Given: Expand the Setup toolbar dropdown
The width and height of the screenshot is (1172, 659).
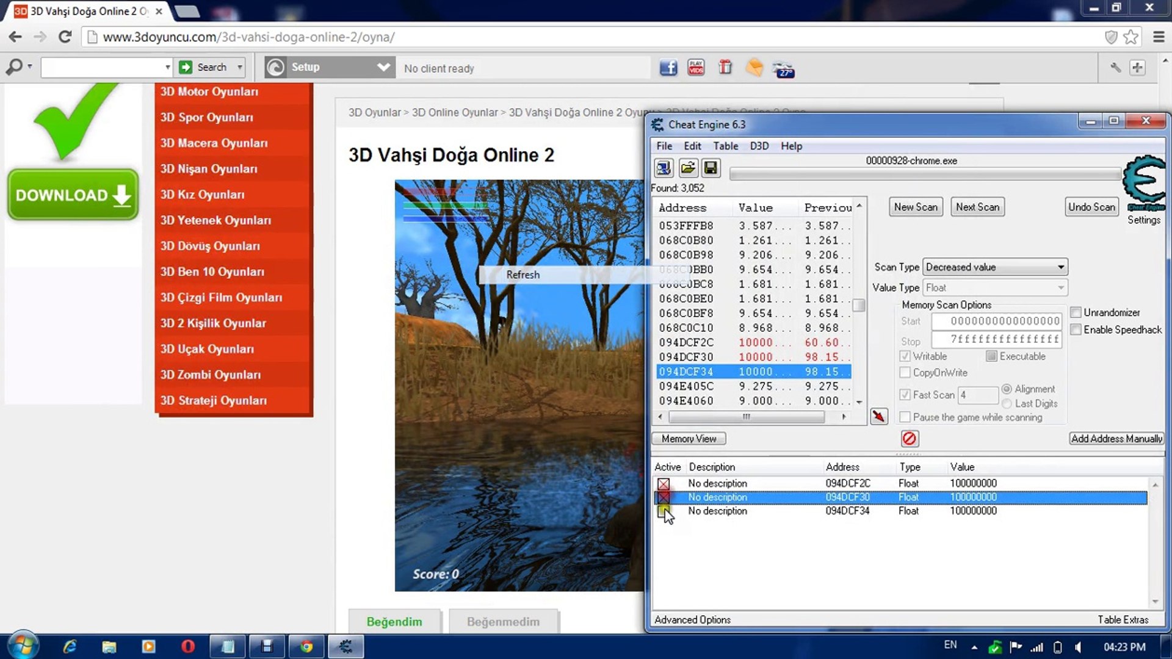Looking at the screenshot, I should coord(383,67).
